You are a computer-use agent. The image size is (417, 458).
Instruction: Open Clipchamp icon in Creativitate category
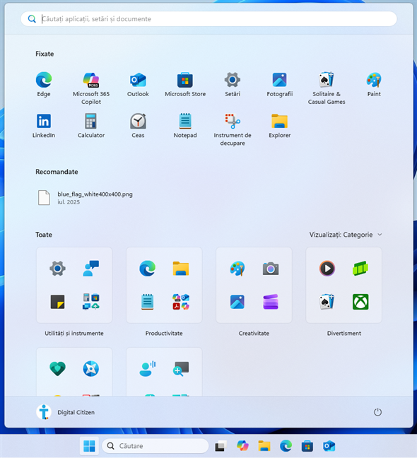[271, 302]
